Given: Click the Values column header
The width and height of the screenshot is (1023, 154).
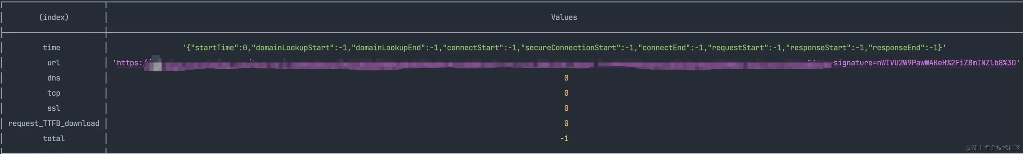Looking at the screenshot, I should click(564, 18).
